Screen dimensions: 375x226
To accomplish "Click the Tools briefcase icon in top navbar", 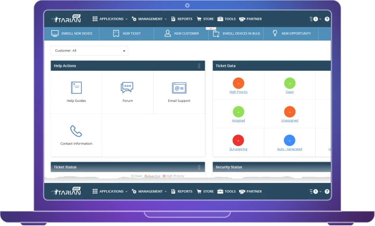I will point(220,19).
